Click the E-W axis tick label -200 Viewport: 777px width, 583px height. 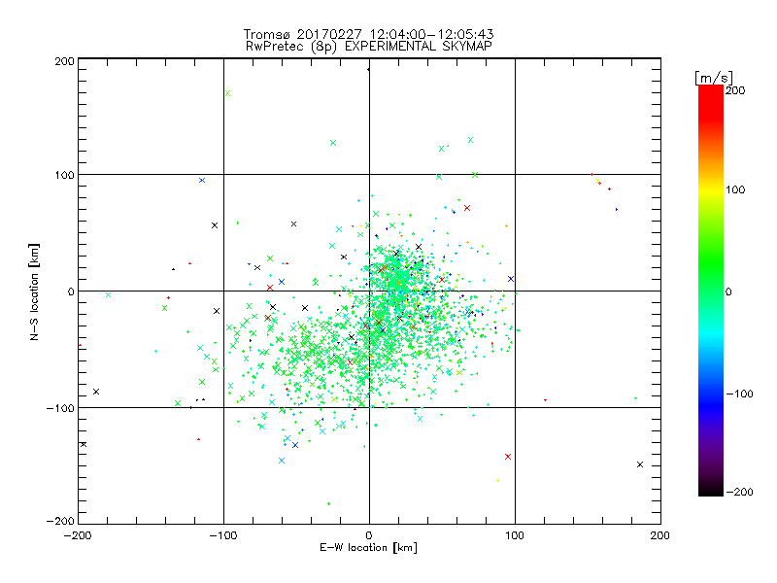(x=79, y=535)
